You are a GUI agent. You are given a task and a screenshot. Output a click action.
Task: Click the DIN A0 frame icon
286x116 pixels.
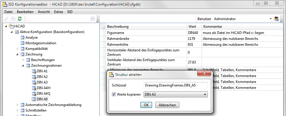point(34,99)
